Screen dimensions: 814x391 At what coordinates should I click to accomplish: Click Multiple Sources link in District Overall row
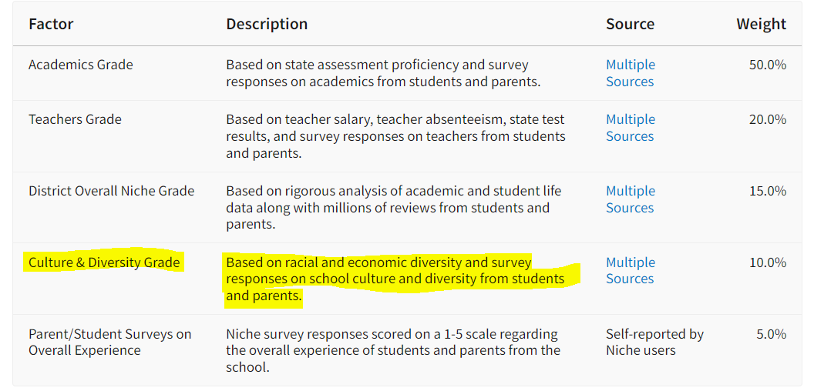[x=630, y=199]
